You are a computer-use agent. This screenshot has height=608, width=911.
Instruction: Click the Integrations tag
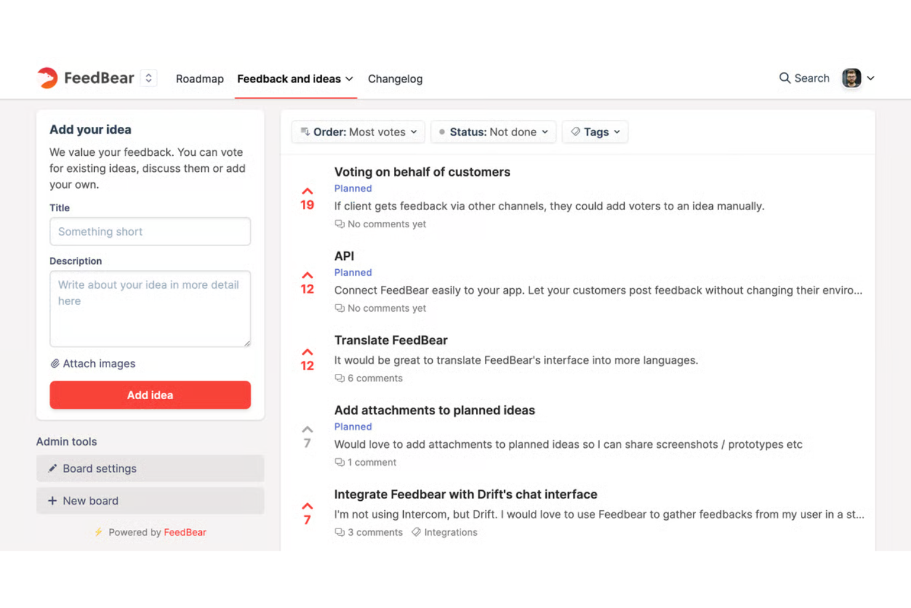[x=451, y=532]
